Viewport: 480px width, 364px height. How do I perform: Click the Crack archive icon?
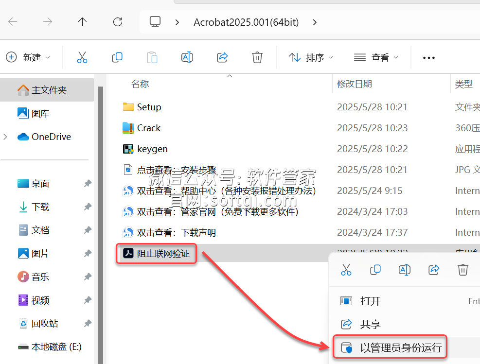coord(128,128)
